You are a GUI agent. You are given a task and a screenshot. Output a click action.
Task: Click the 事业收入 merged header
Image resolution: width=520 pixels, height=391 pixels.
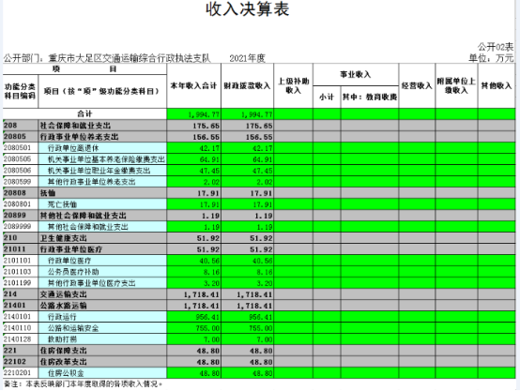[x=356, y=75]
